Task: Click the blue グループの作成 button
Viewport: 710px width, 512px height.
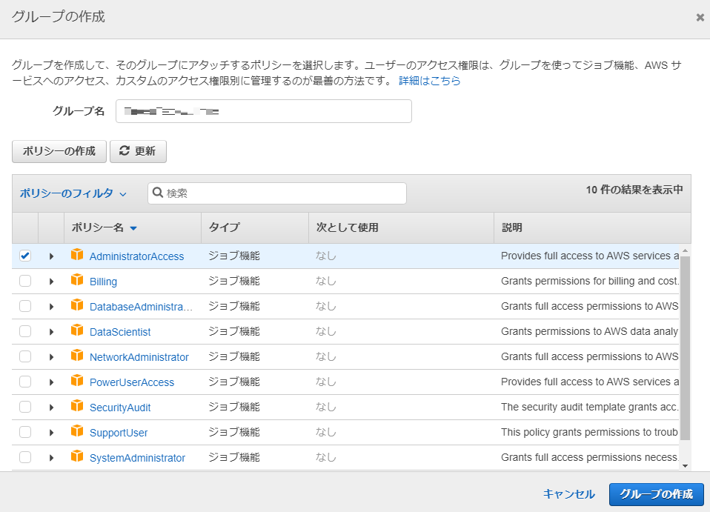Action: coord(657,494)
